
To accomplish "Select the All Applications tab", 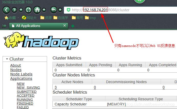I will [x=39, y=26].
